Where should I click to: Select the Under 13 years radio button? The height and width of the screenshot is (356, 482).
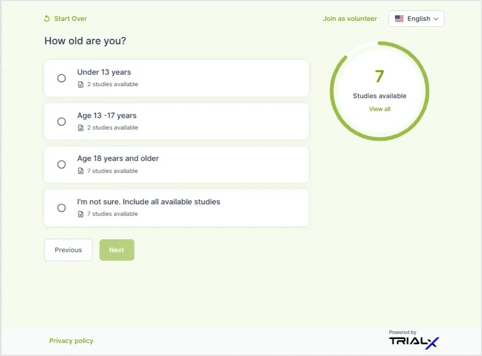[61, 78]
